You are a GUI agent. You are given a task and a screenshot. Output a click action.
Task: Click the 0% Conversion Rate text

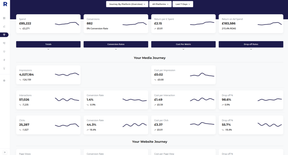(97, 29)
